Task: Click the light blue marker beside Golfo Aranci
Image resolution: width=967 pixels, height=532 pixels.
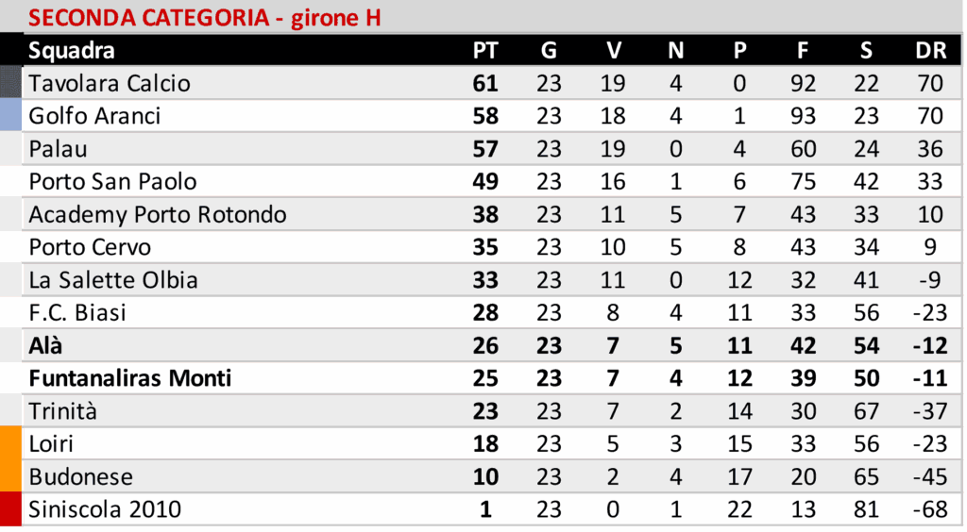Action: [x=10, y=116]
